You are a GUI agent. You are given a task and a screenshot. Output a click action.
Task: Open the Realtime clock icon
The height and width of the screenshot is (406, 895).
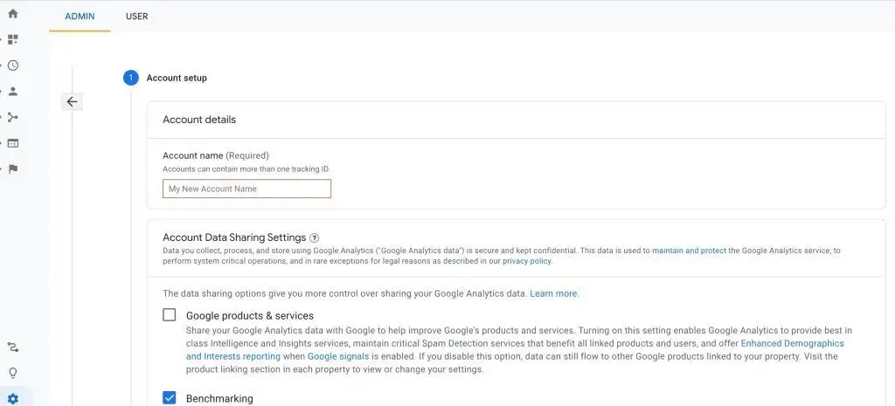coord(12,65)
